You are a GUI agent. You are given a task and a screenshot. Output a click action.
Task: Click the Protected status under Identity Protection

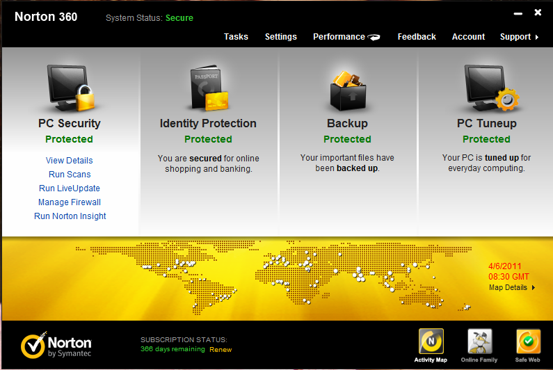208,139
